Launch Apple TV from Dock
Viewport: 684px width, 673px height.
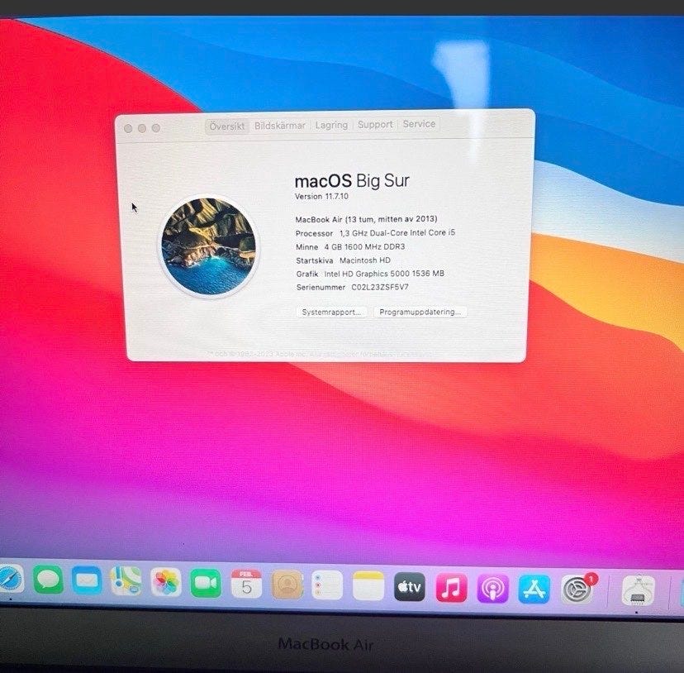410,587
